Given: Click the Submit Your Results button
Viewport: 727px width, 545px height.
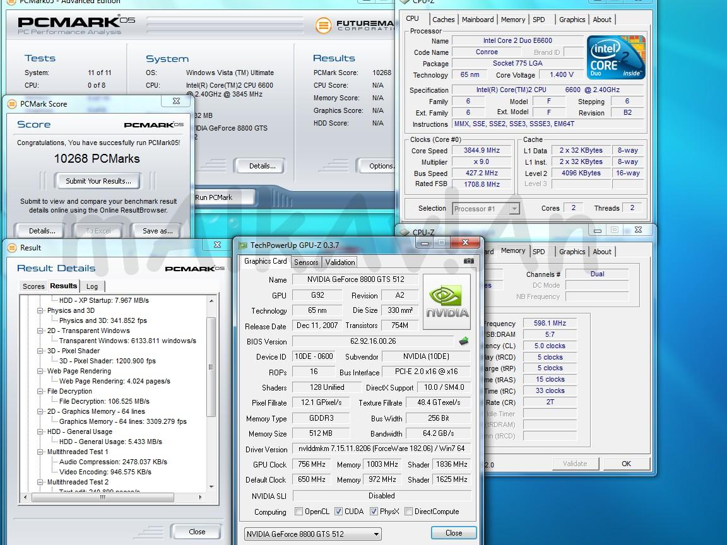Looking at the screenshot, I should pyautogui.click(x=98, y=181).
